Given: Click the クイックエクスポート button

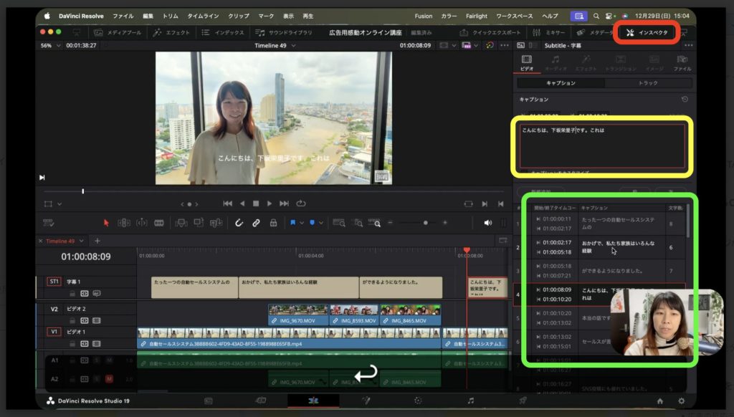Looking at the screenshot, I should coord(493,32).
